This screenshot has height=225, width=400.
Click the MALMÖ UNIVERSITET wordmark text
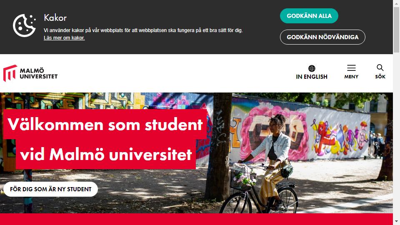tap(38, 73)
